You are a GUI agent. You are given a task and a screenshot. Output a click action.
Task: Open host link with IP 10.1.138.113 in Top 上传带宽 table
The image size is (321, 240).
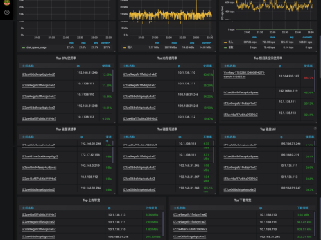click(39, 214)
